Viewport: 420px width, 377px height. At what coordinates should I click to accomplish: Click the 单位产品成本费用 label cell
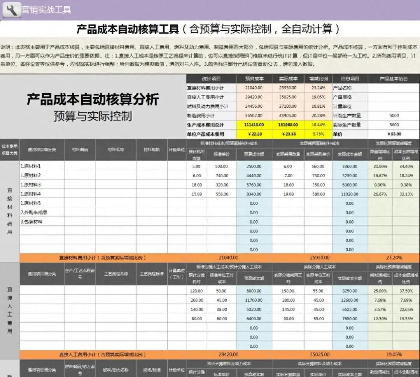211,134
